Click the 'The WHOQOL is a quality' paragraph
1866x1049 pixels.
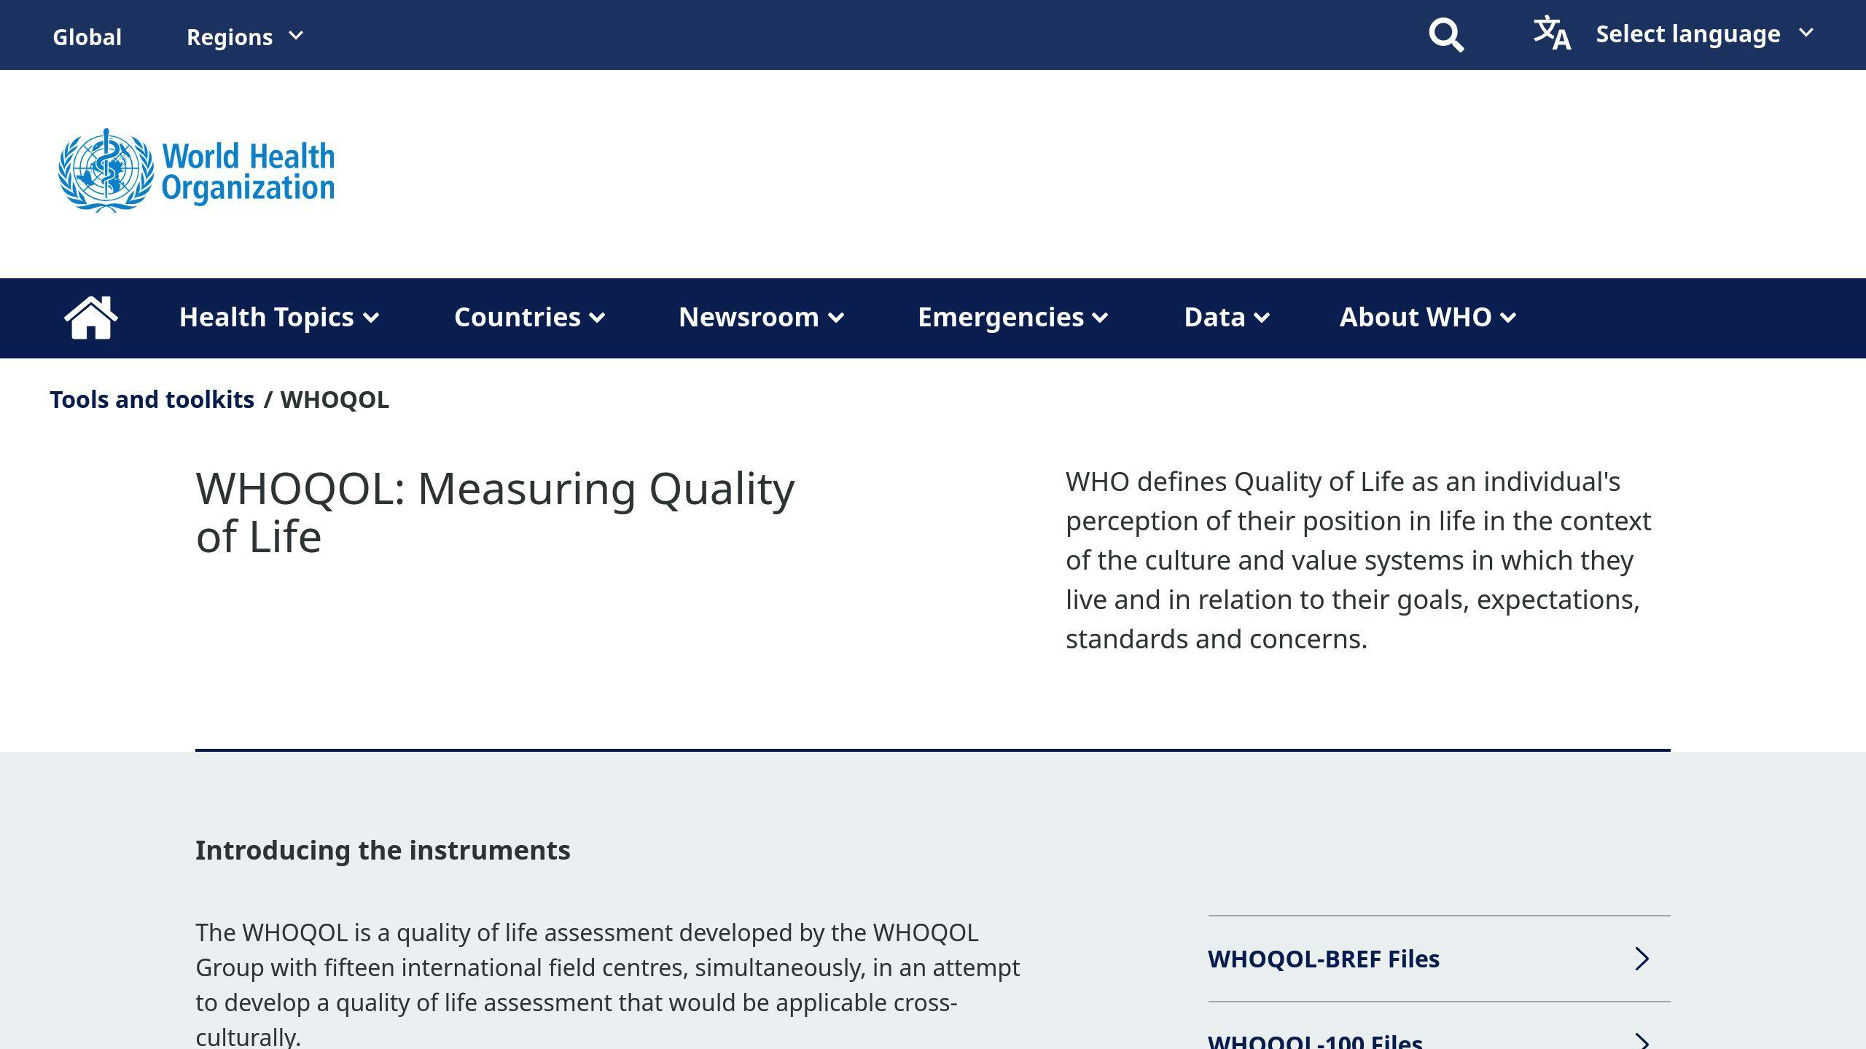[608, 983]
